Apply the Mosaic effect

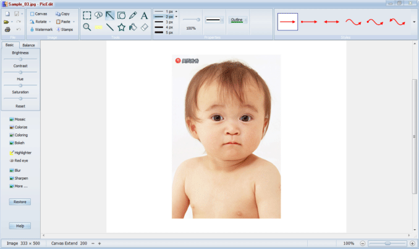click(x=18, y=119)
